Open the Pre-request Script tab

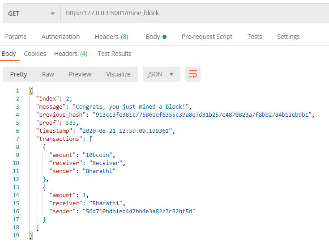pyautogui.click(x=207, y=37)
